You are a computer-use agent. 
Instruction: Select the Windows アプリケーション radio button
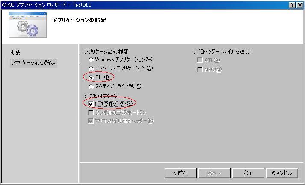(x=91, y=59)
